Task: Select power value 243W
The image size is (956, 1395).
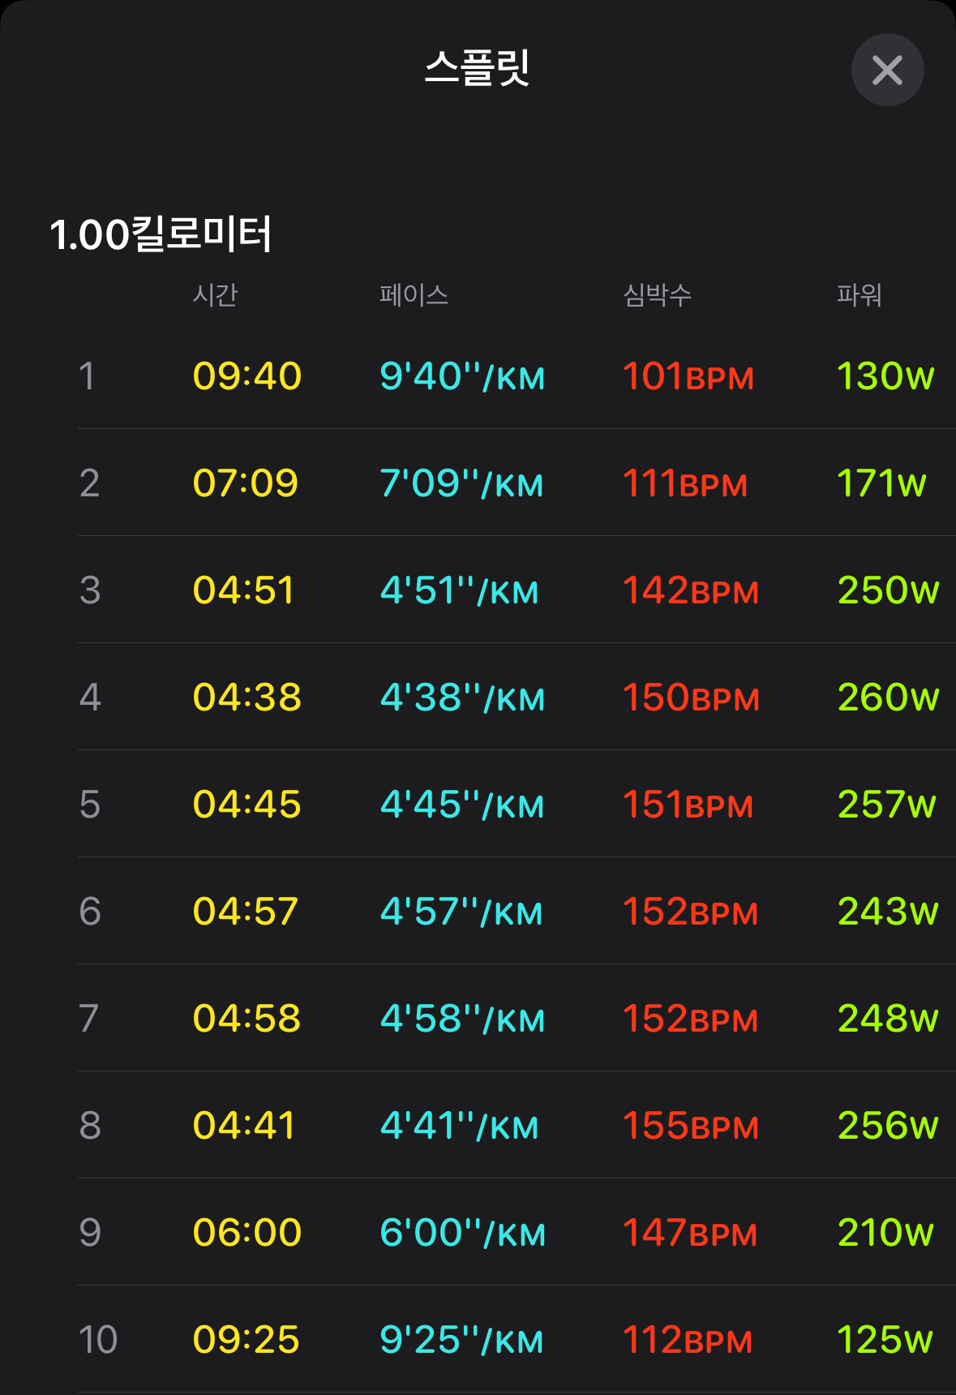Action: pyautogui.click(x=889, y=912)
